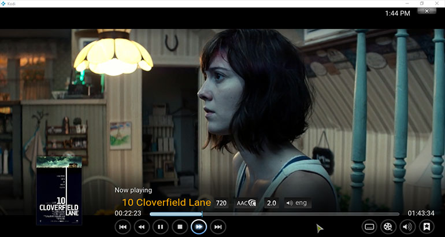This screenshot has width=445, height=237.
Task: Click the total duration 01:43:34
Action: click(421, 213)
